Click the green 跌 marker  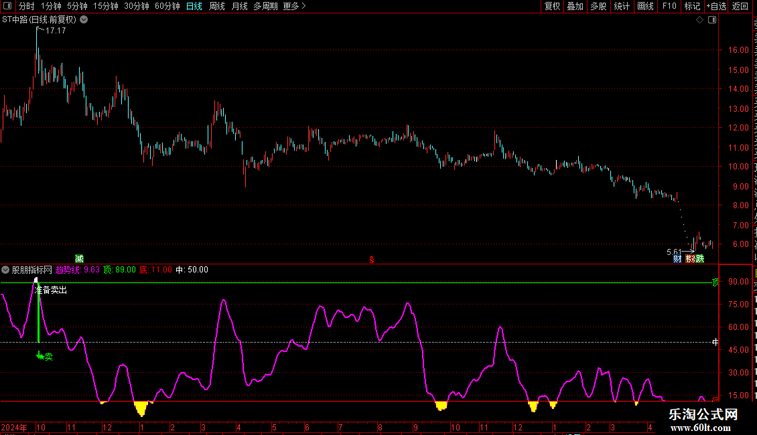pyautogui.click(x=700, y=259)
